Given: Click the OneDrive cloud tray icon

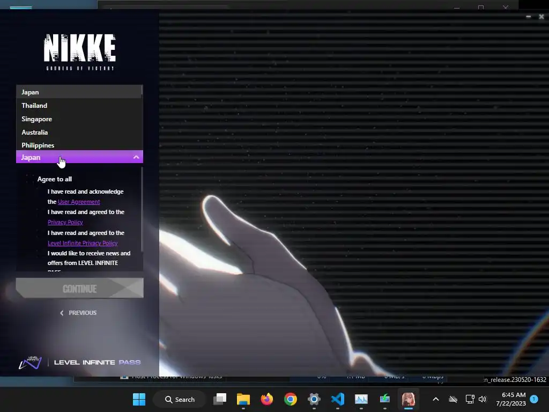Looking at the screenshot, I should point(453,399).
